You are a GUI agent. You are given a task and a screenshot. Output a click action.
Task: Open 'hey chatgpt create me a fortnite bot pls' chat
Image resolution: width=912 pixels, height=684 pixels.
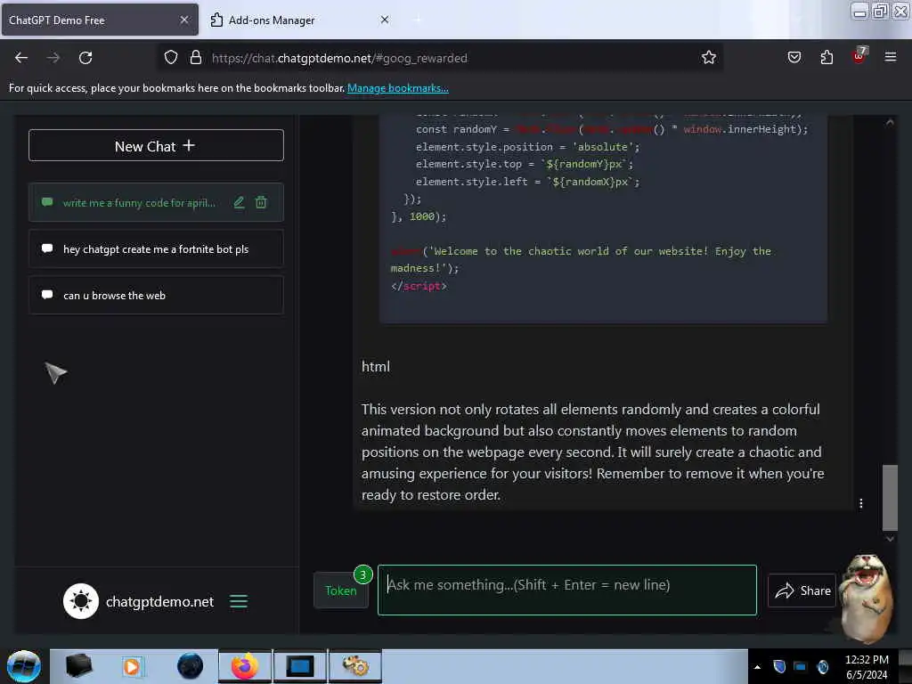[156, 249]
